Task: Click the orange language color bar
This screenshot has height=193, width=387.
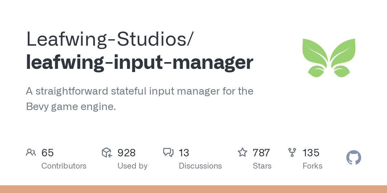Action: click(193, 189)
